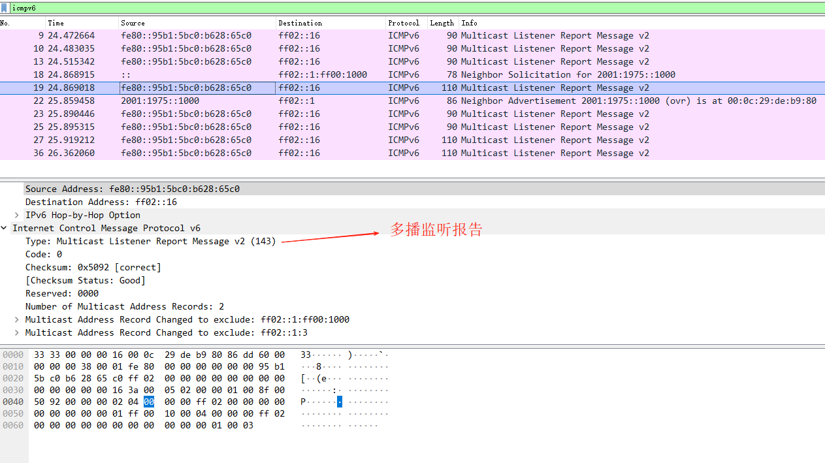Sort by Destination column header
This screenshot has width=825, height=463.
[x=331, y=23]
